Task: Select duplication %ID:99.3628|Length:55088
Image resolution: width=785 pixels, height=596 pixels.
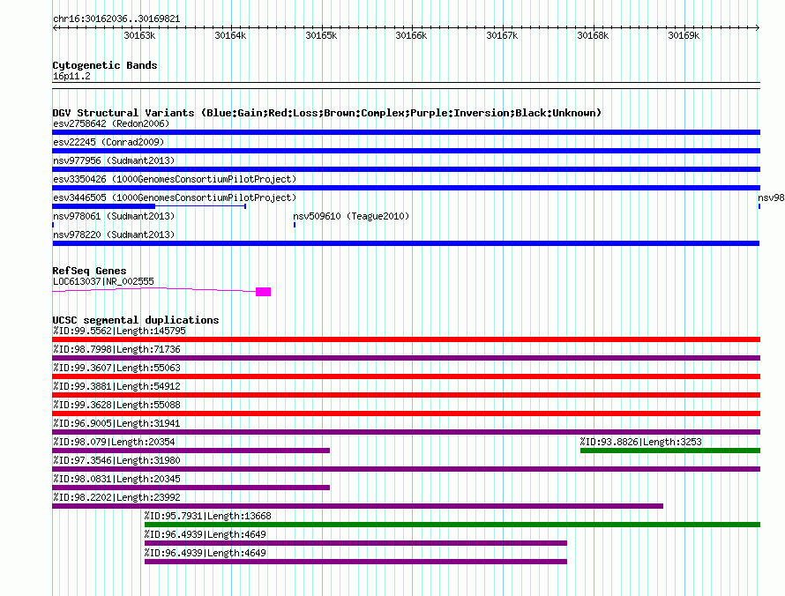Action: pos(116,405)
